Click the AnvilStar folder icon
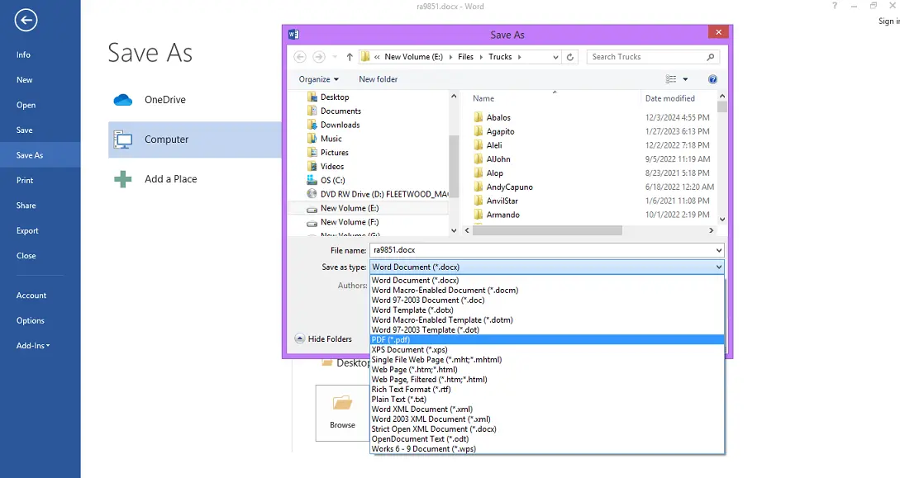The width and height of the screenshot is (900, 478). (479, 201)
